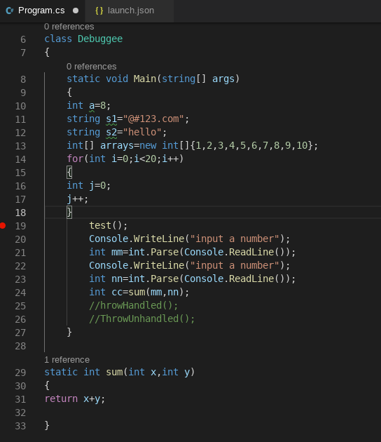Image resolution: width=381 pixels, height=442 pixels.
Task: Click ReadLine on line 23
Action: [x=251, y=279]
